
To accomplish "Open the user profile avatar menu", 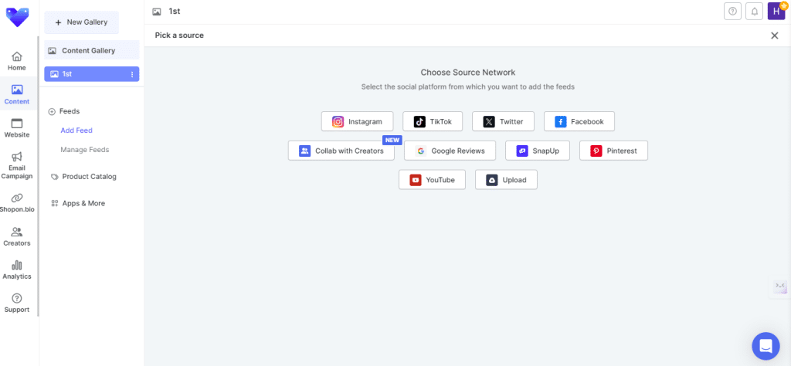I will pyautogui.click(x=776, y=11).
